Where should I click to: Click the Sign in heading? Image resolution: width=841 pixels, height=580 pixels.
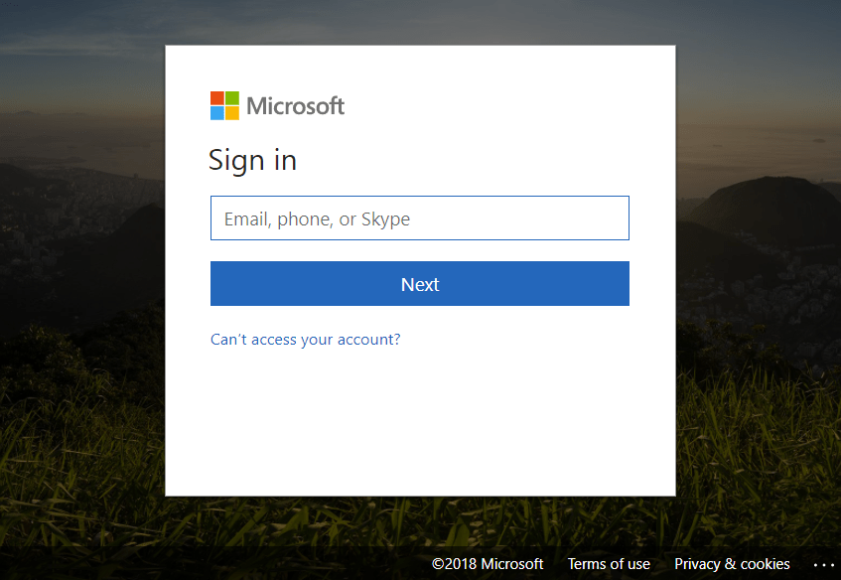click(252, 160)
